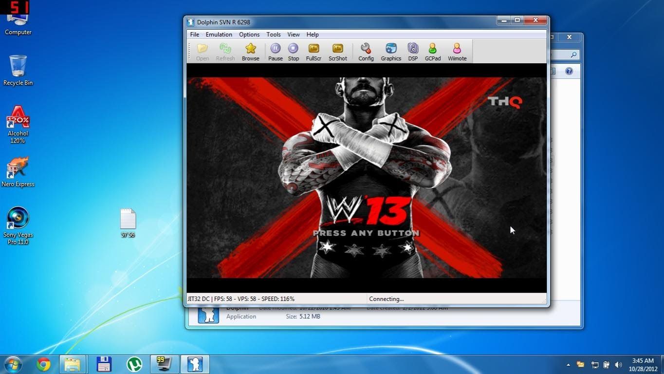The height and width of the screenshot is (374, 664).
Task: Close the background Explorer window
Action: tap(569, 37)
